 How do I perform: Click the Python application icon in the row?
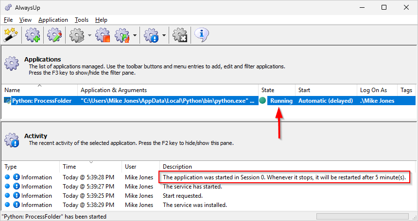point(7,101)
